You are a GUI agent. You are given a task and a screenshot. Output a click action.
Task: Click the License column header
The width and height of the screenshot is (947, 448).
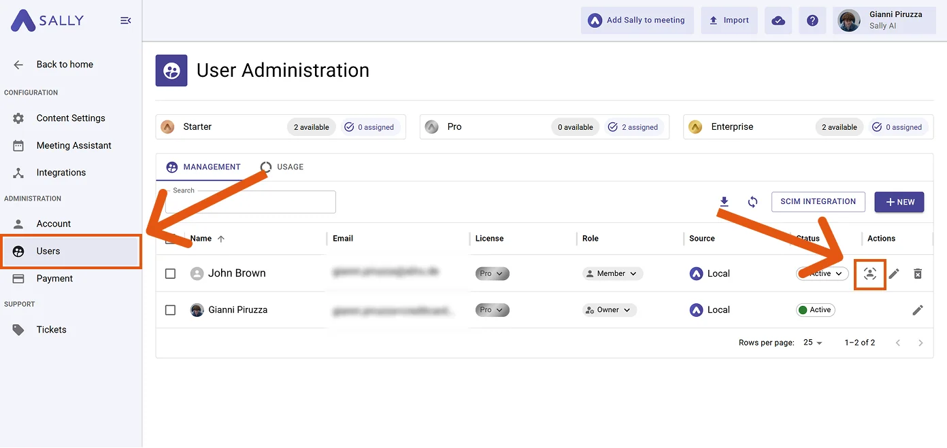click(489, 239)
